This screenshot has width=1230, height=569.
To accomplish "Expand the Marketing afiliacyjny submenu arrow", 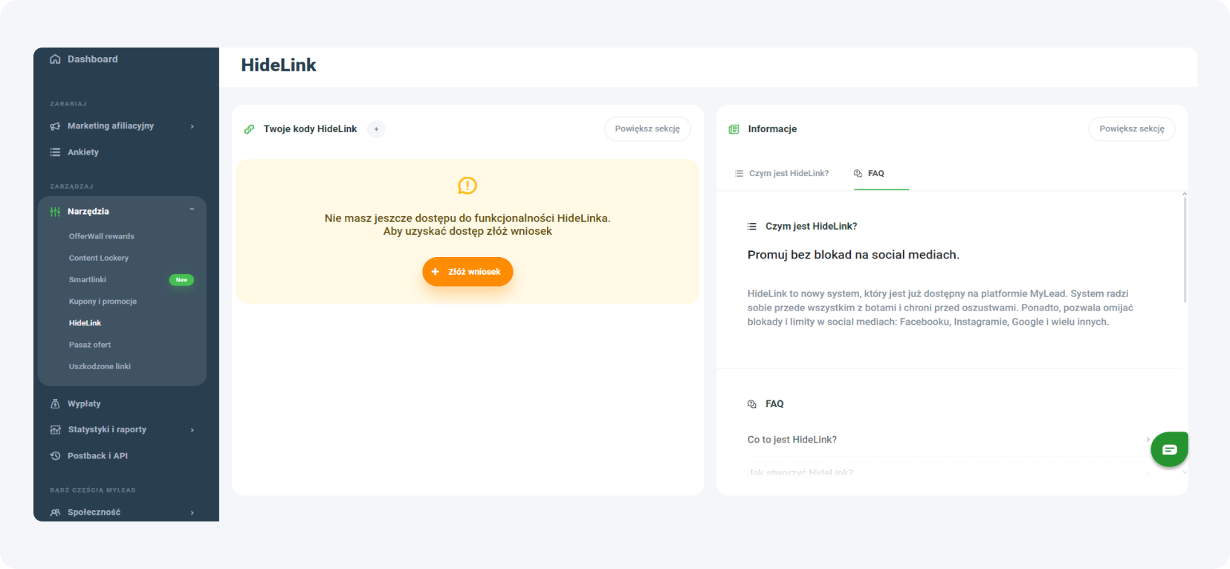I will coord(192,126).
